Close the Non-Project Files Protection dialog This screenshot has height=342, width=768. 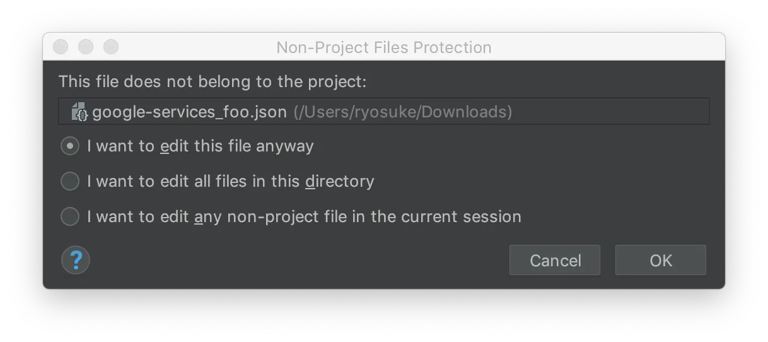[61, 47]
